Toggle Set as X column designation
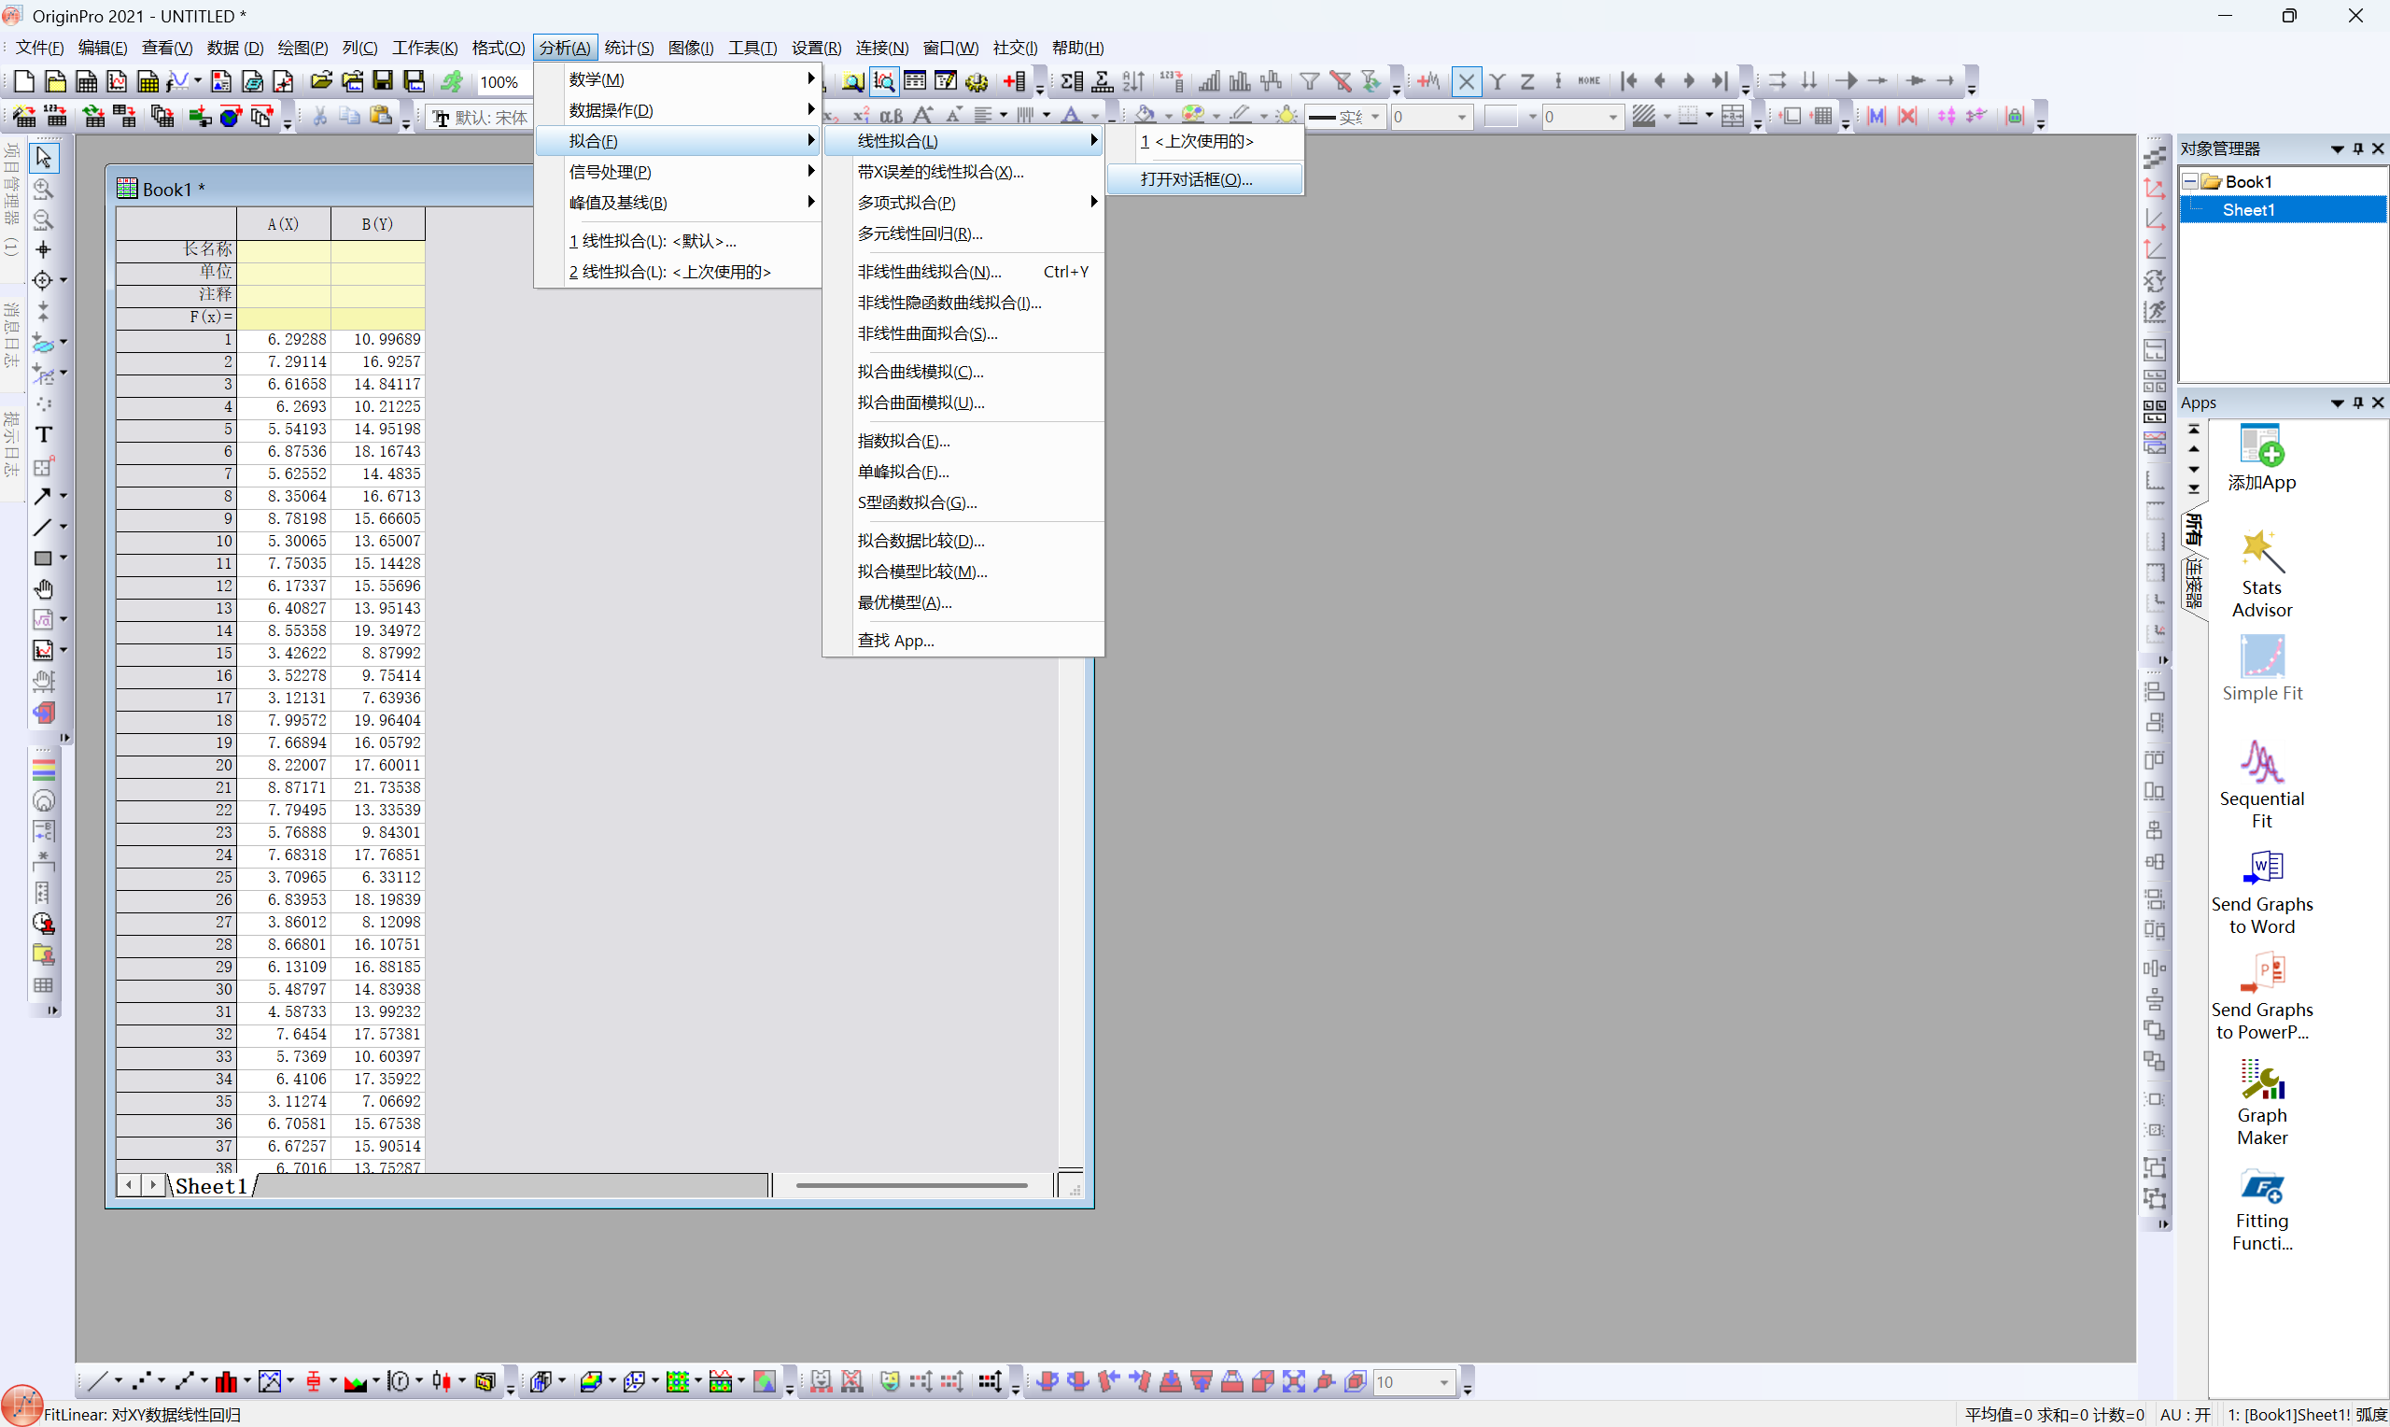 (1467, 82)
